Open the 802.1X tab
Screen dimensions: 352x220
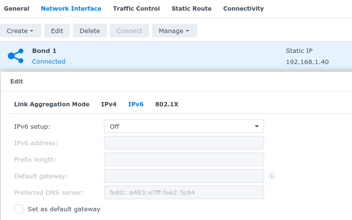point(167,104)
